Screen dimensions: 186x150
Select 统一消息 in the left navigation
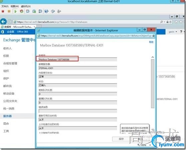[9, 109]
